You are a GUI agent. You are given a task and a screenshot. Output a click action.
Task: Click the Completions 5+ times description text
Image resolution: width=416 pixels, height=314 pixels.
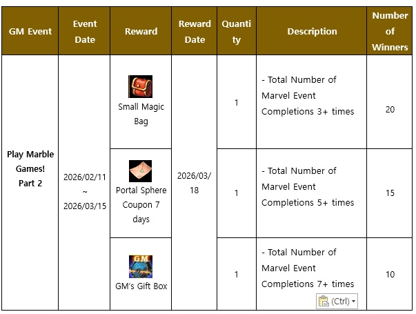click(x=308, y=202)
